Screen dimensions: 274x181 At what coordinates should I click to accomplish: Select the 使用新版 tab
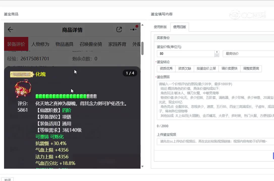pyautogui.click(x=160, y=27)
